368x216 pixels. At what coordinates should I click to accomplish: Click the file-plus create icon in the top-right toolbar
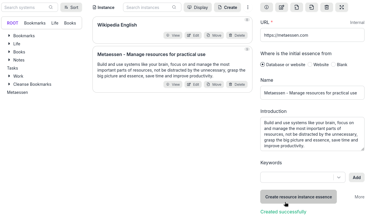point(297,8)
